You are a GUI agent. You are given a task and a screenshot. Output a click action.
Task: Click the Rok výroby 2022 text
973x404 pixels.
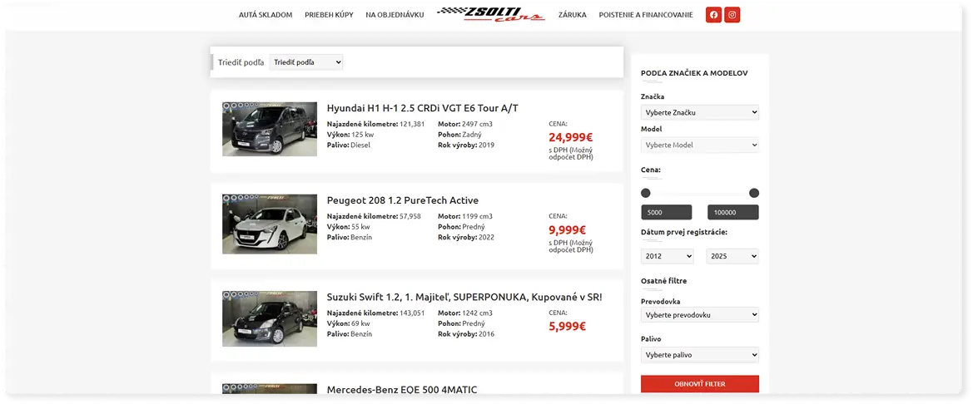(466, 237)
